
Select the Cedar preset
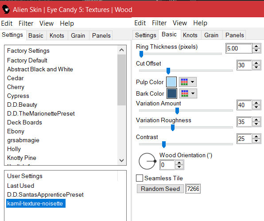click(x=16, y=78)
